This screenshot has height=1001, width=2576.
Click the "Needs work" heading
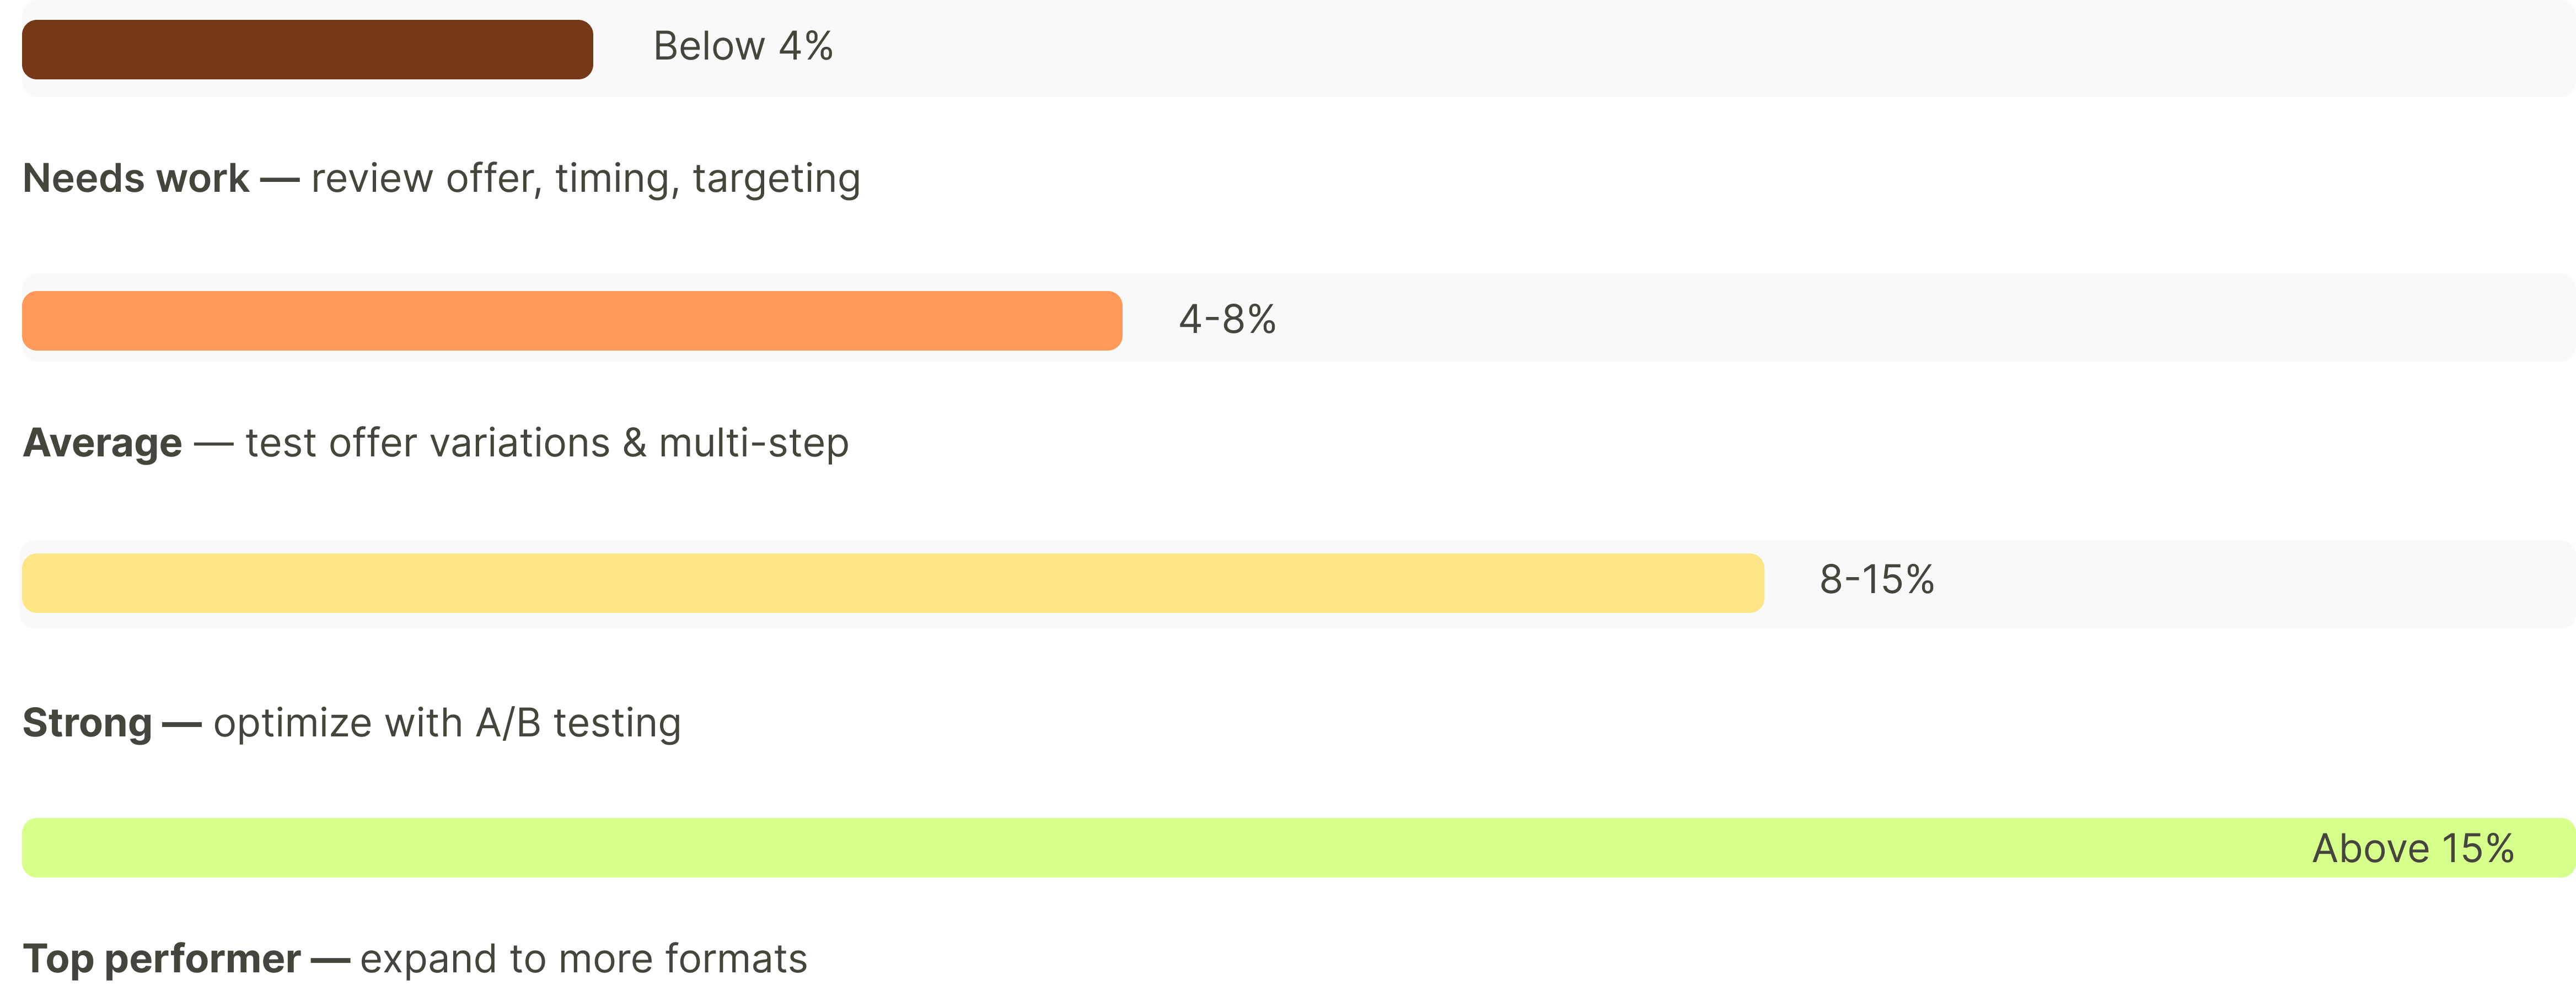pyautogui.click(x=136, y=179)
